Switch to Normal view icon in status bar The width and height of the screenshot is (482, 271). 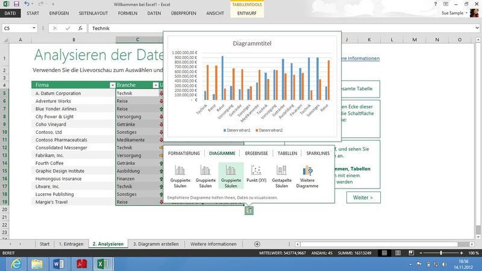(384, 253)
